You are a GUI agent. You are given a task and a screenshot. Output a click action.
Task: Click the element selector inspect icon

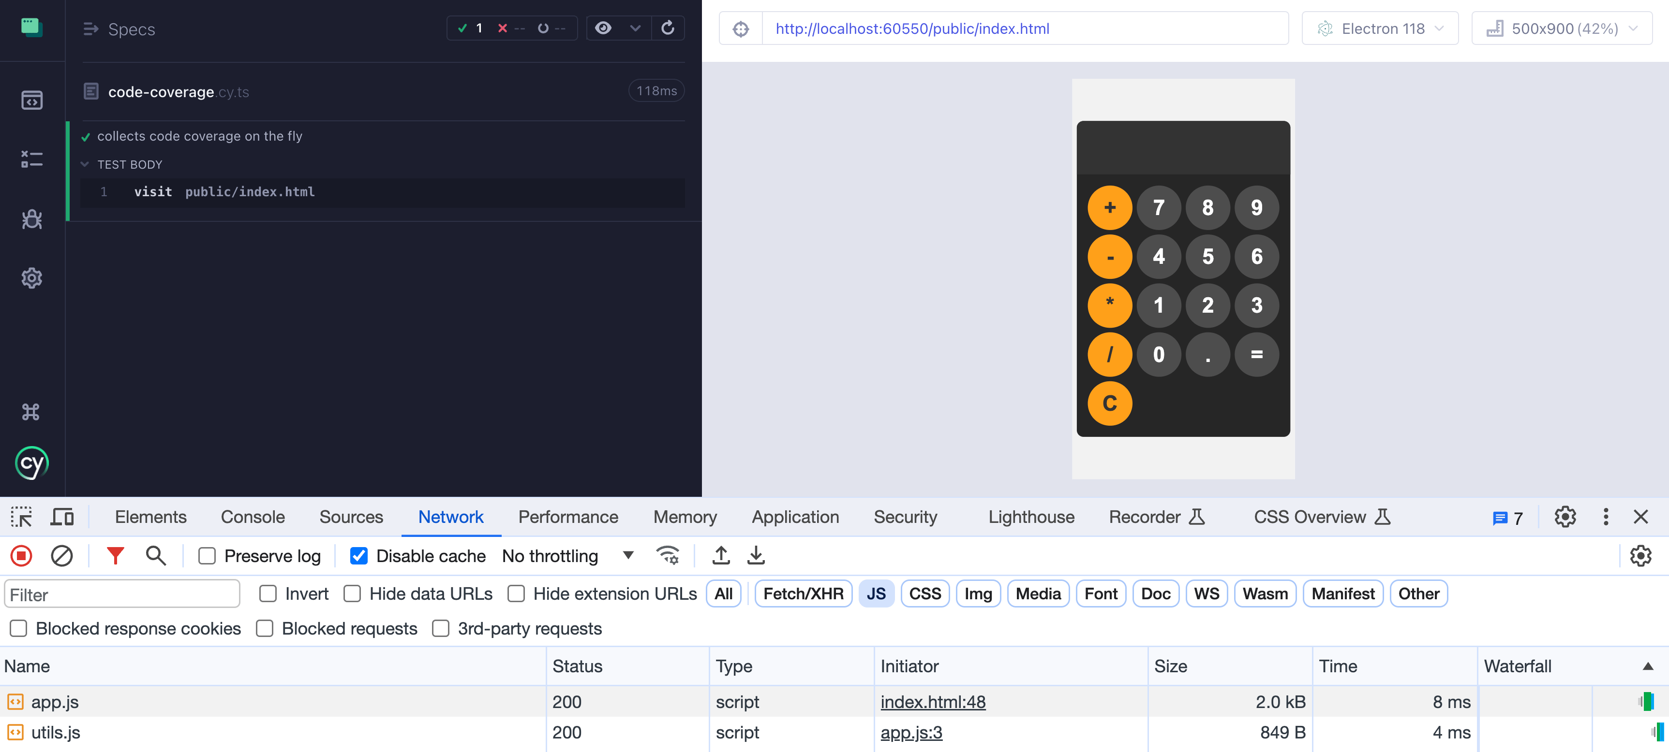coord(20,517)
